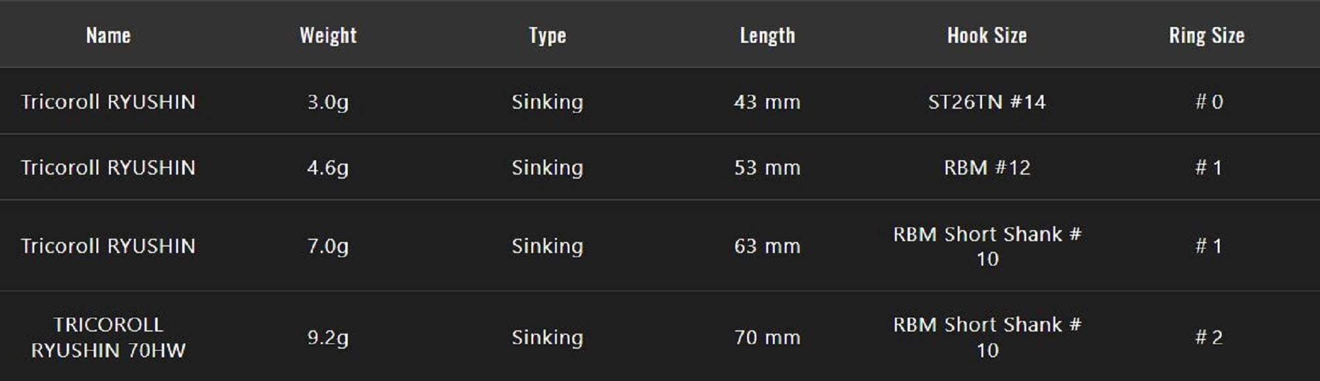This screenshot has width=1320, height=381.
Task: Select the 7.0g weight cell
Action: (x=328, y=246)
